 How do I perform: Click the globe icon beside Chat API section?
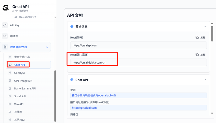(72, 80)
